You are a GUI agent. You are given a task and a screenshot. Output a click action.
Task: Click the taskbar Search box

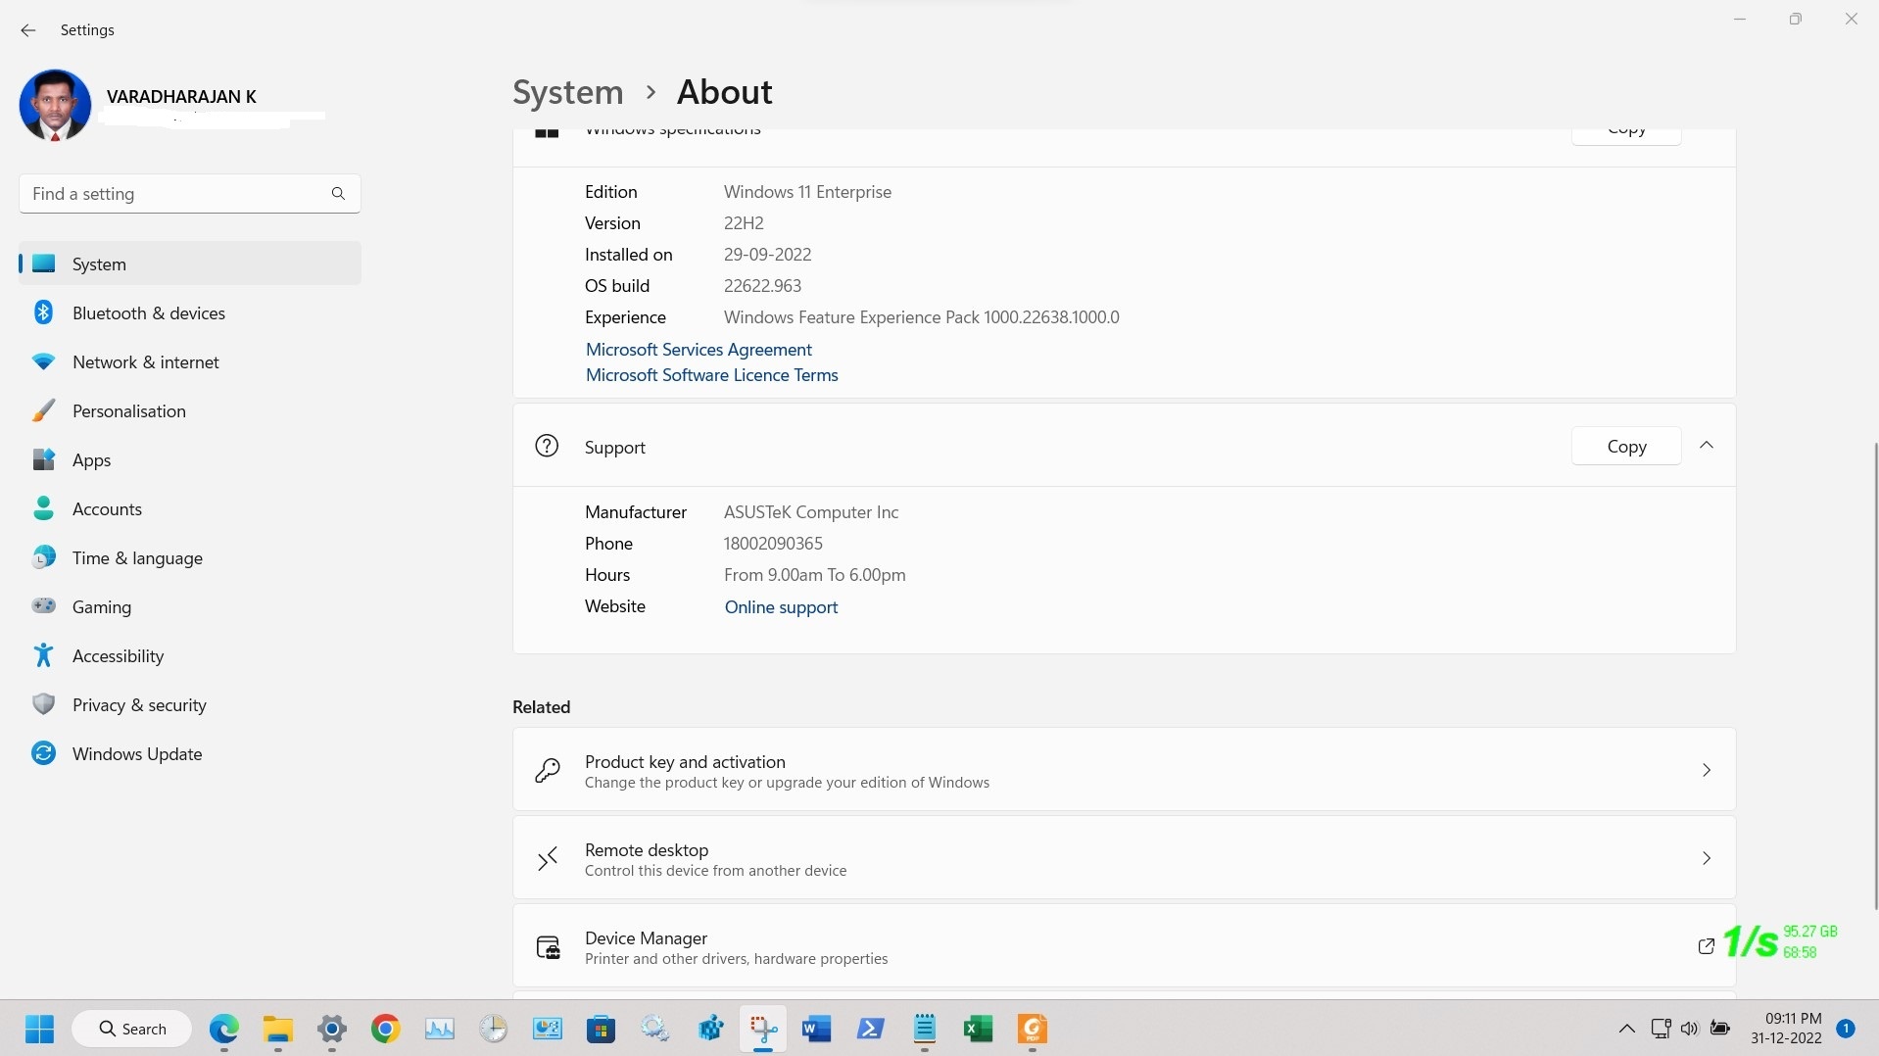[131, 1029]
